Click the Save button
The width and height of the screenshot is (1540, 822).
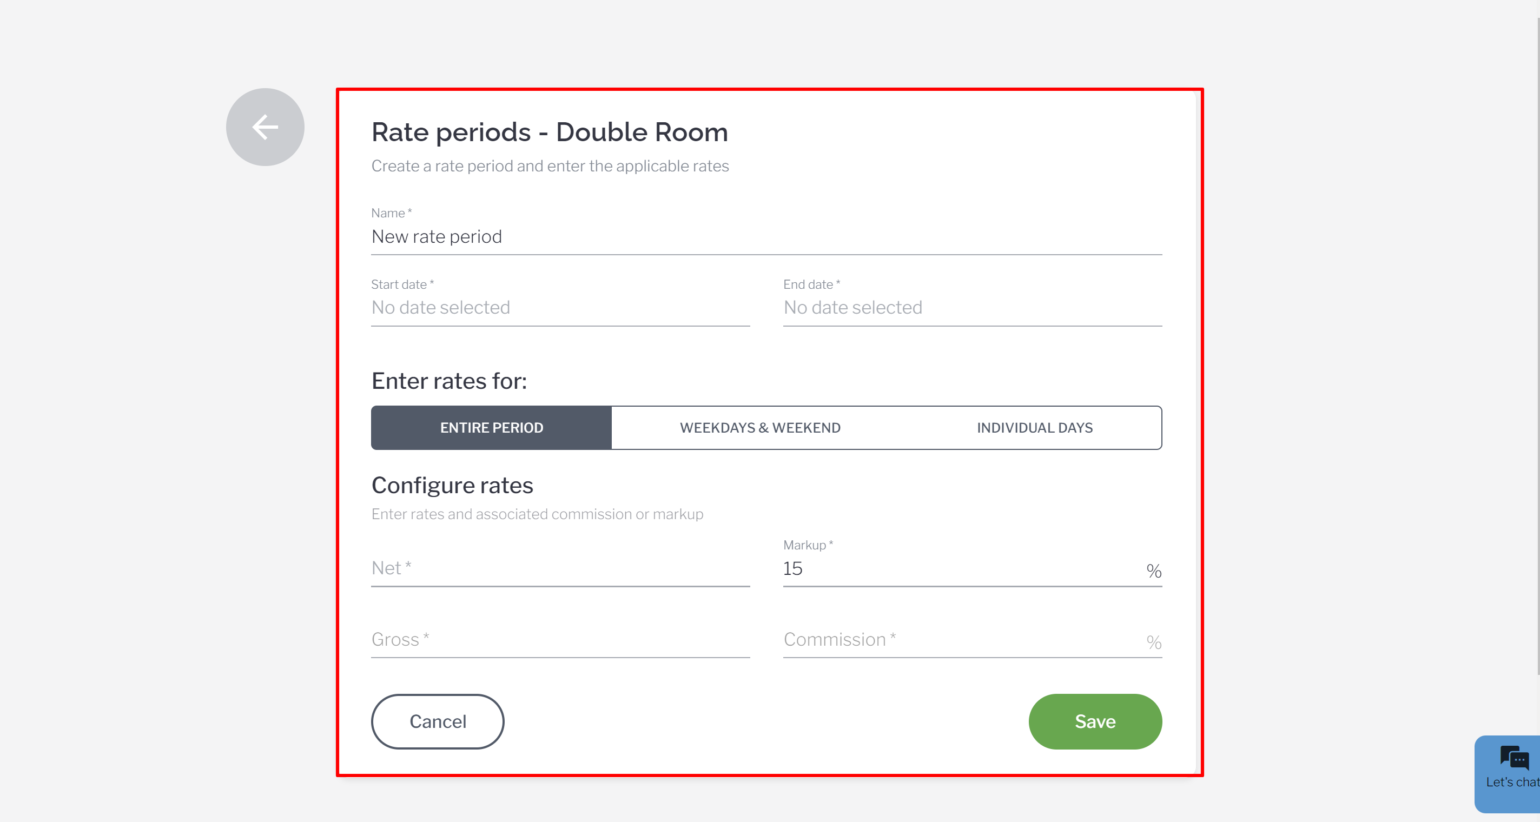click(1095, 721)
